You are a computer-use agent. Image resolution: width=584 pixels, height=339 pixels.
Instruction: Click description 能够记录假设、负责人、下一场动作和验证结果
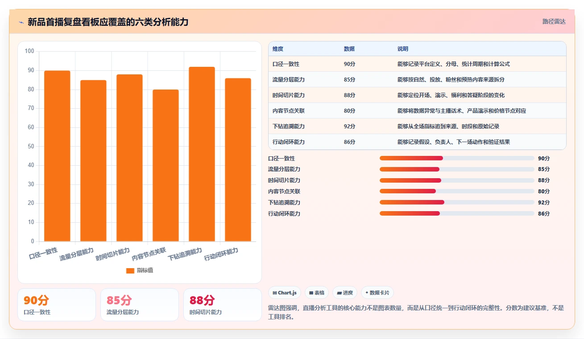click(x=454, y=142)
